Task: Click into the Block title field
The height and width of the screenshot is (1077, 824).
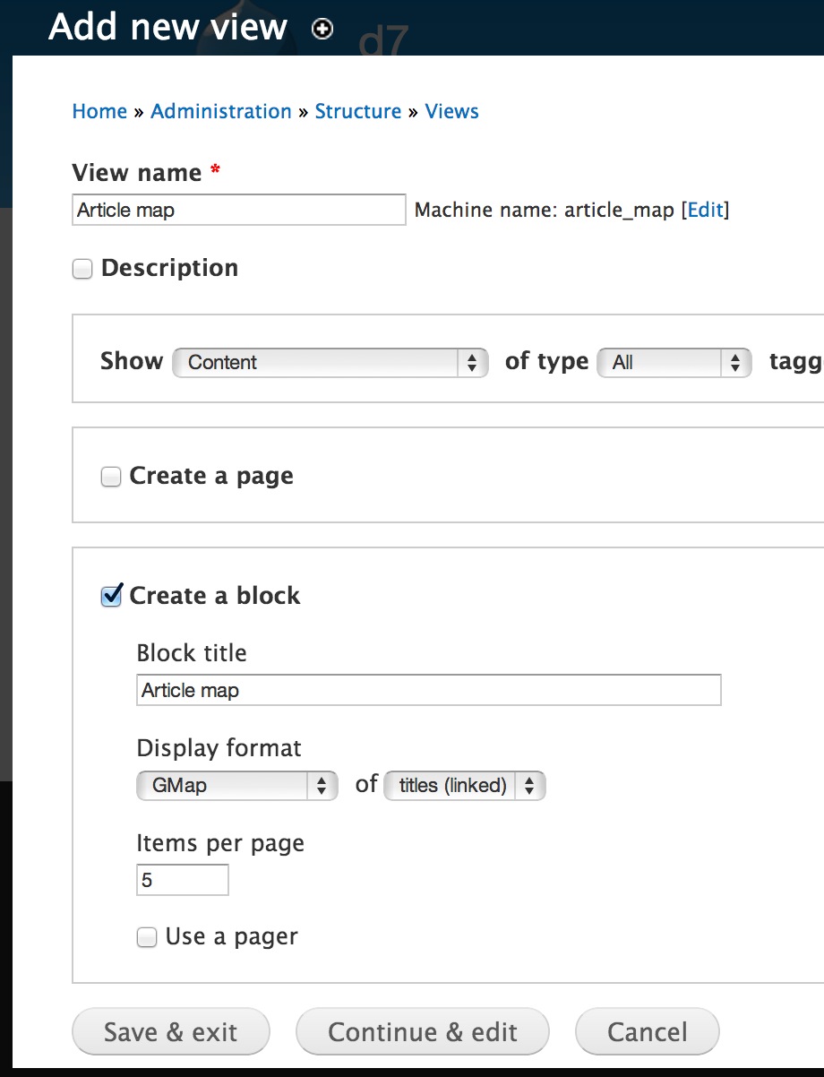Action: [429, 690]
